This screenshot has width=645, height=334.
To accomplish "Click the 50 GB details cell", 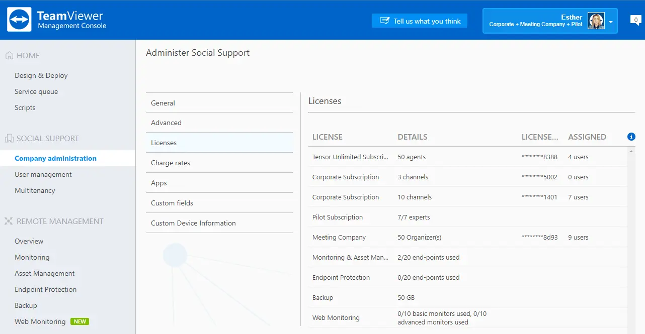I will tap(406, 297).
